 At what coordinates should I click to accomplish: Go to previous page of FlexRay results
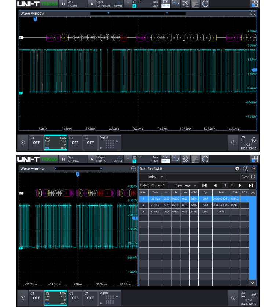(x=216, y=185)
